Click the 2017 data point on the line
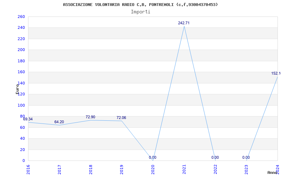The image size is (281, 176). [x=59, y=125]
